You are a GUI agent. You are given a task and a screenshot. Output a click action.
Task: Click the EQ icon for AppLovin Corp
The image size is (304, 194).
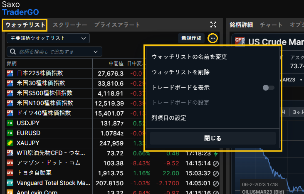click(10, 192)
